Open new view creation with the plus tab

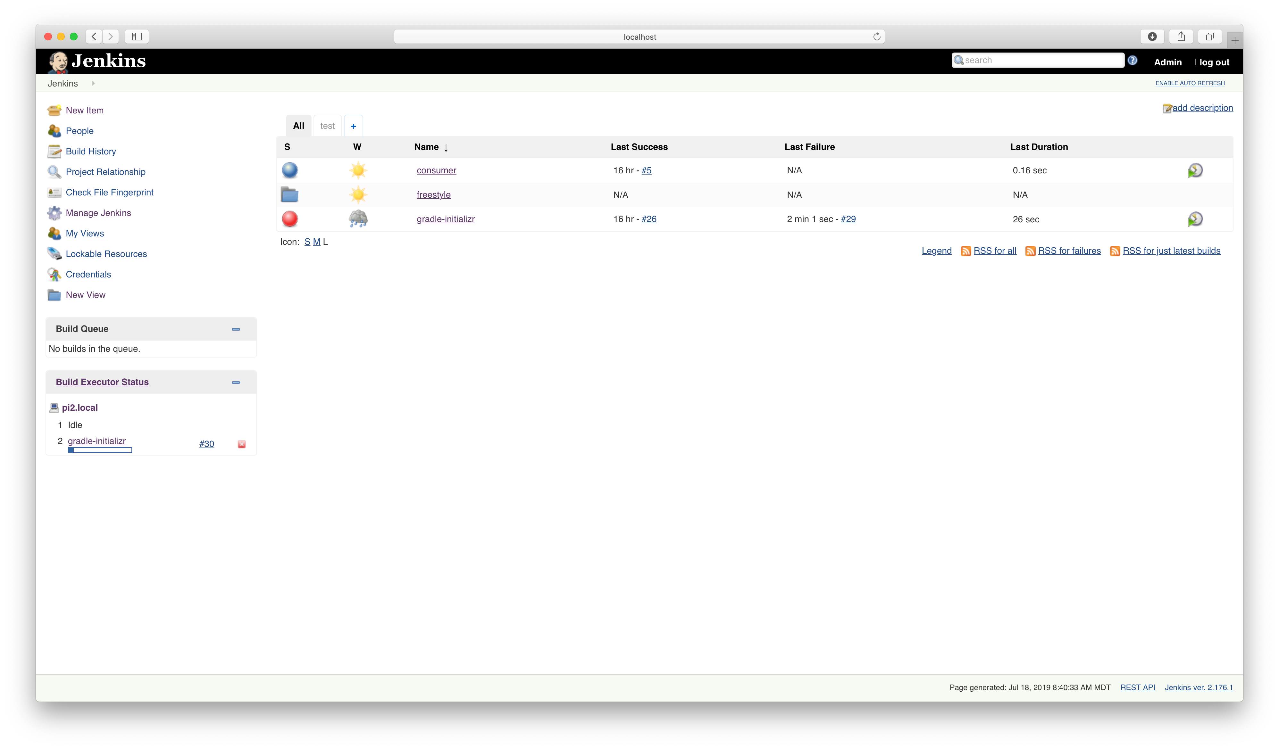pyautogui.click(x=353, y=125)
